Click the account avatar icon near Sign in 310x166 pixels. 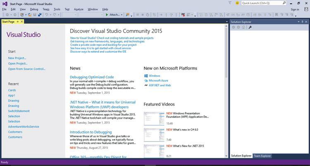coord(306,9)
